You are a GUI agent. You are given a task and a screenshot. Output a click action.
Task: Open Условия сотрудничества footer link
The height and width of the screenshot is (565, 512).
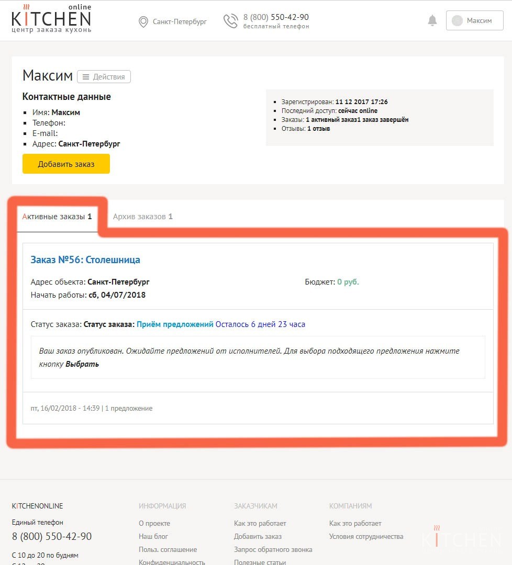366,536
